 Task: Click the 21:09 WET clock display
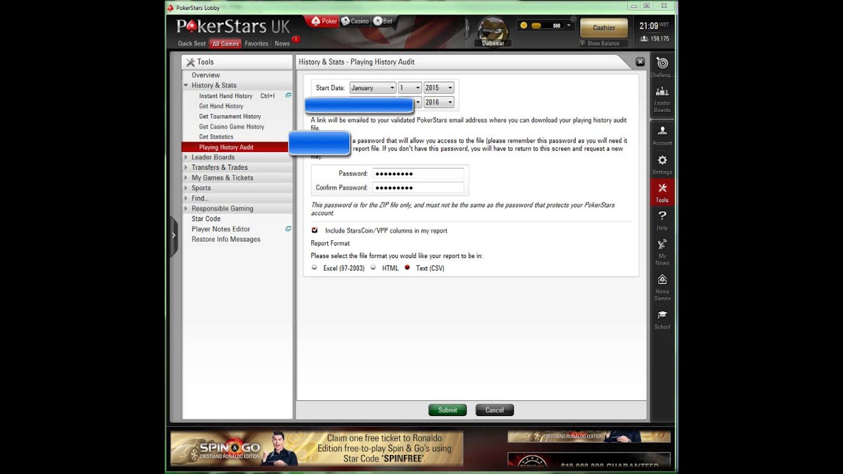pos(653,26)
